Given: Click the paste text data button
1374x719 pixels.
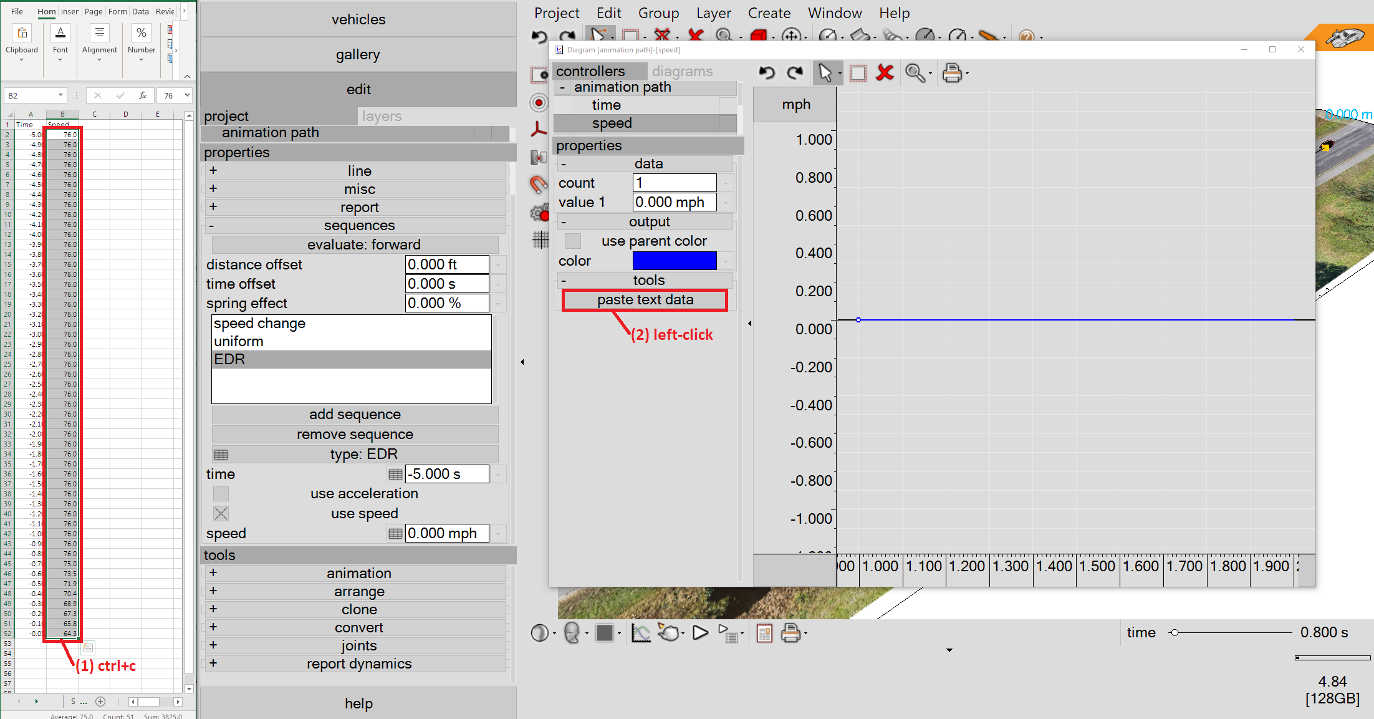Looking at the screenshot, I should pos(645,300).
